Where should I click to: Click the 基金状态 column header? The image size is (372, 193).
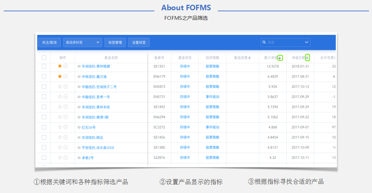tap(185, 58)
